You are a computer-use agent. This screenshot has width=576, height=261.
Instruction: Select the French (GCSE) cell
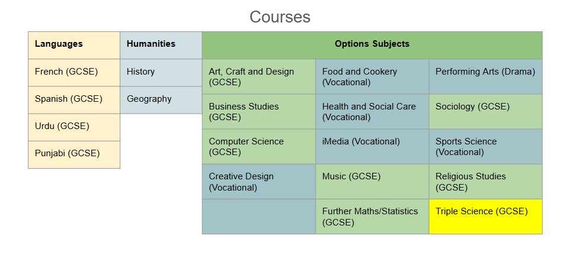point(73,72)
